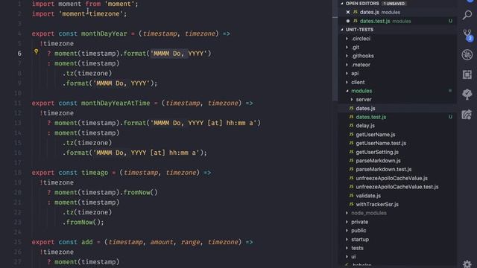Expand the ui folder
This screenshot has width=477, height=268.
pyautogui.click(x=347, y=257)
